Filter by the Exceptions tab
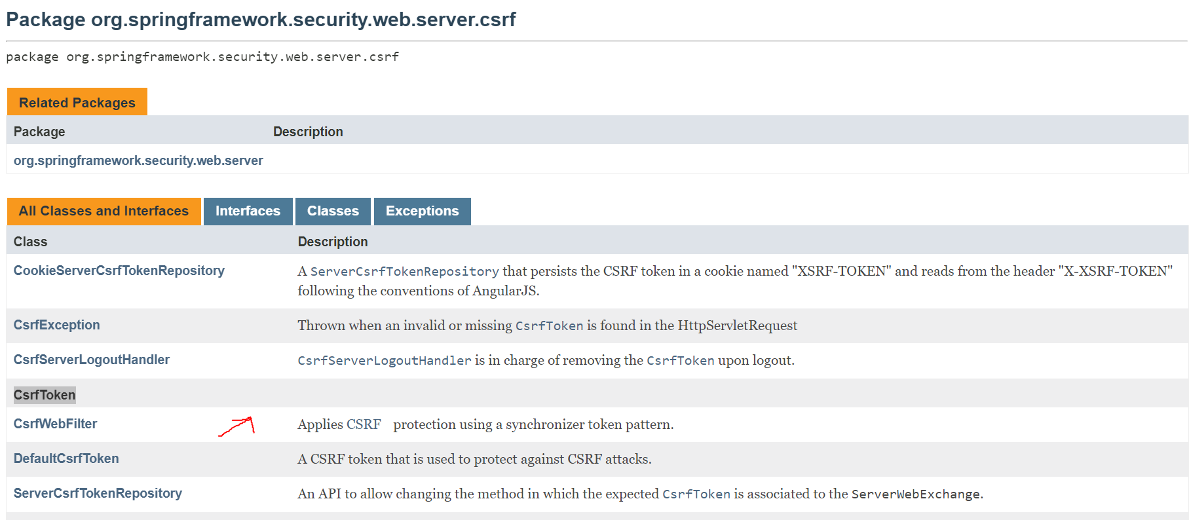 (x=422, y=211)
